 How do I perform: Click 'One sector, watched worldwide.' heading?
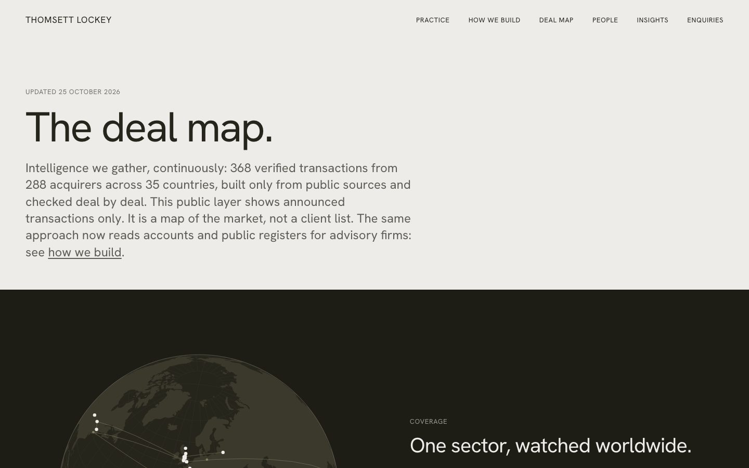point(551,446)
